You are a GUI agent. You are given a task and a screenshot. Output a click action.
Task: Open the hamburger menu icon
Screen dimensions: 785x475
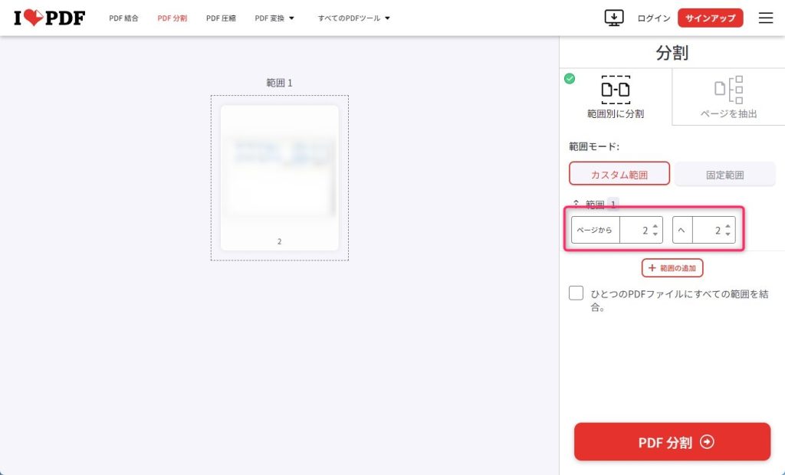(766, 18)
